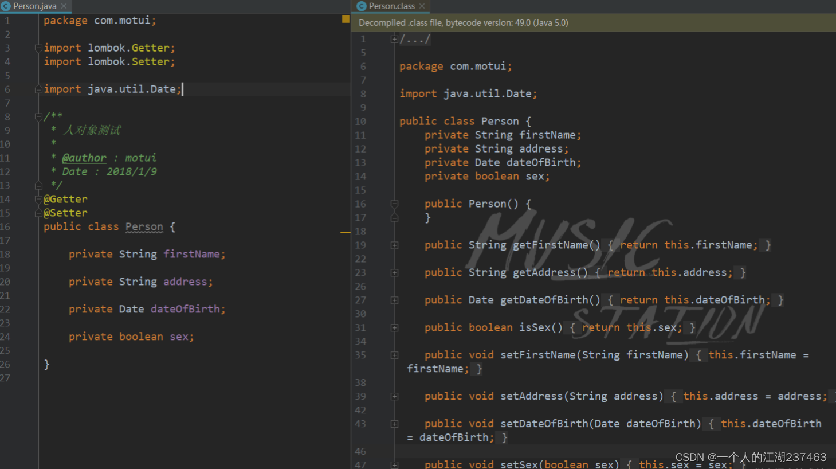Close the Person.java tab
This screenshot has height=469, width=836.
[64, 6]
